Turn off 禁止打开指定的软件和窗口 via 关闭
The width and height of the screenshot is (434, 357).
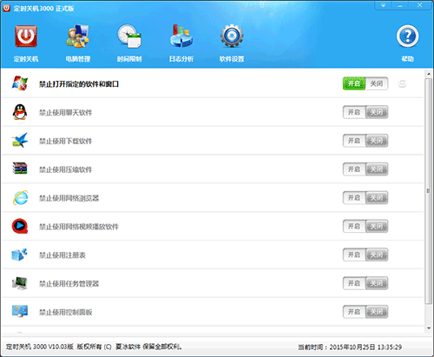point(377,83)
